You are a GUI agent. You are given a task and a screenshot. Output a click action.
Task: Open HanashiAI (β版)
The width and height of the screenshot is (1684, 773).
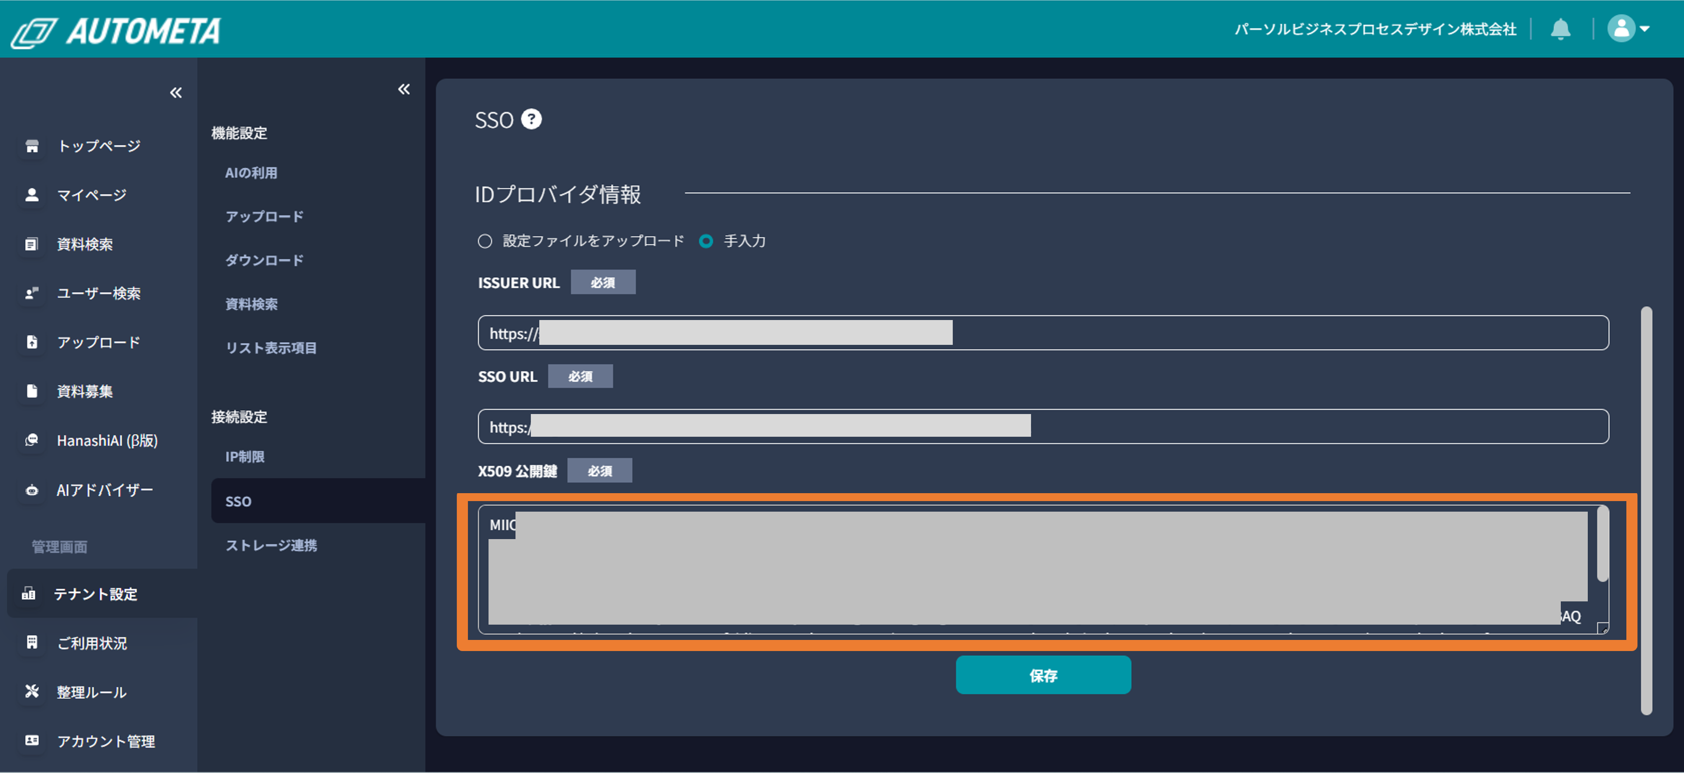tap(107, 441)
